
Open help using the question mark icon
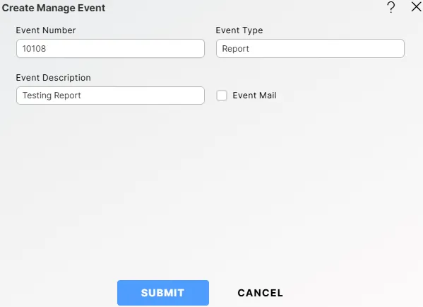(x=391, y=7)
